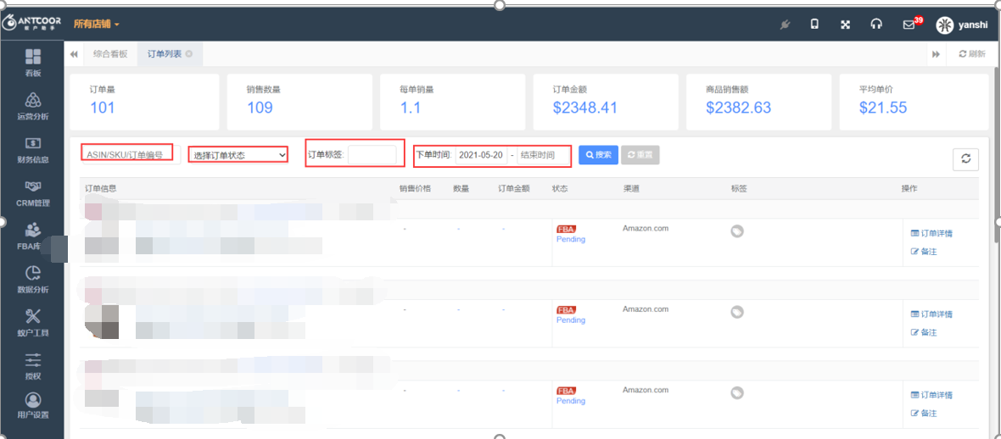Click the plug connection icon in header
The width and height of the screenshot is (1001, 439).
[x=785, y=25]
